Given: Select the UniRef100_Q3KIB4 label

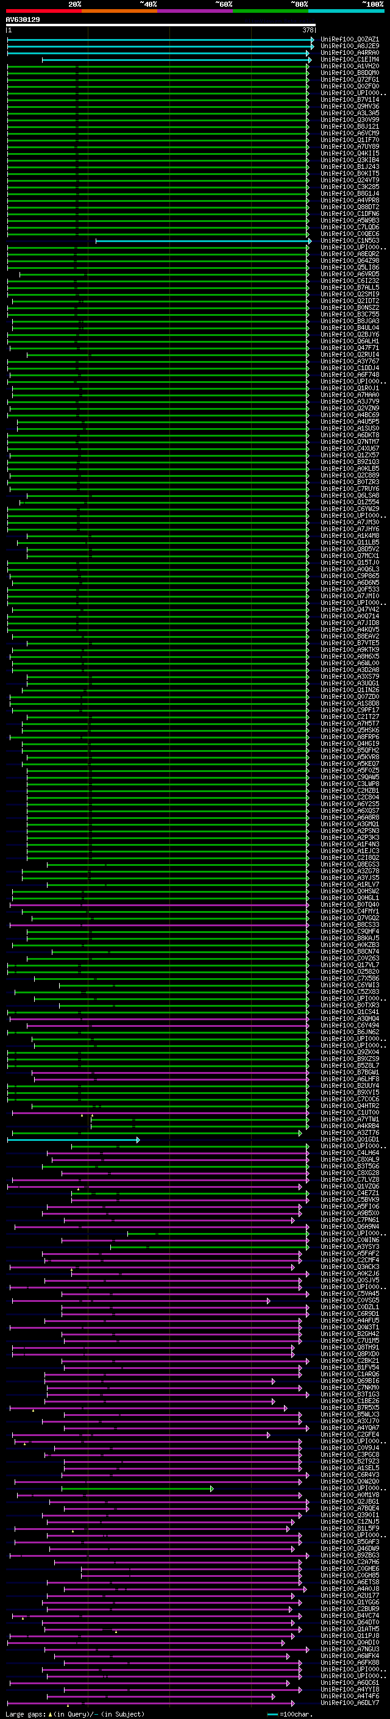Looking at the screenshot, I should point(350,160).
